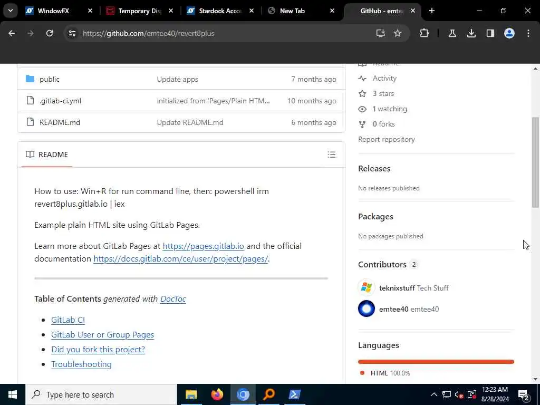
Task: Click the red HTML language bar
Action: tap(436, 362)
